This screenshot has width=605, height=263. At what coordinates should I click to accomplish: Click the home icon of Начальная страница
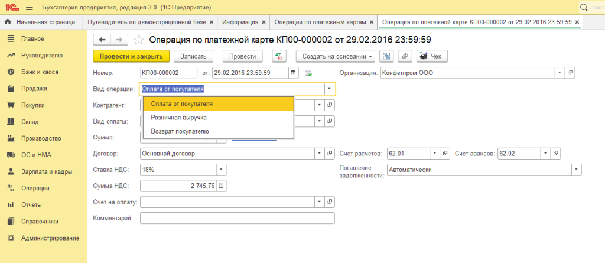click(8, 22)
